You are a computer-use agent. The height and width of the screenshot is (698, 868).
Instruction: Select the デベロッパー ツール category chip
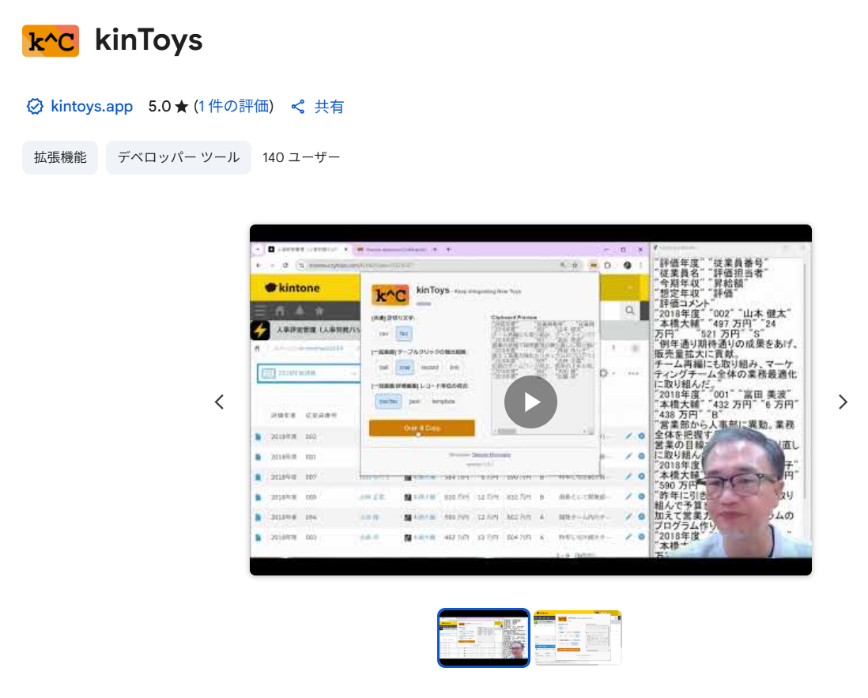click(x=179, y=157)
